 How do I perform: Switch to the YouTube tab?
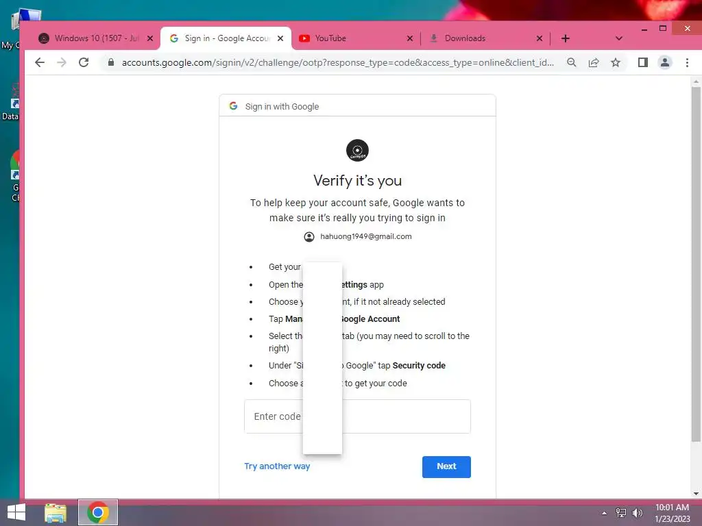point(356,38)
